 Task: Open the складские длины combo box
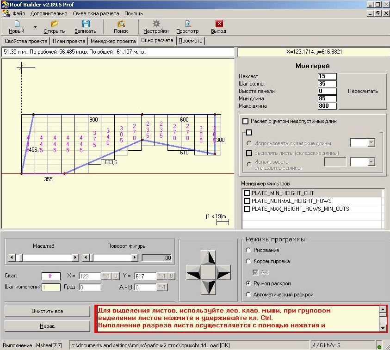[362, 143]
